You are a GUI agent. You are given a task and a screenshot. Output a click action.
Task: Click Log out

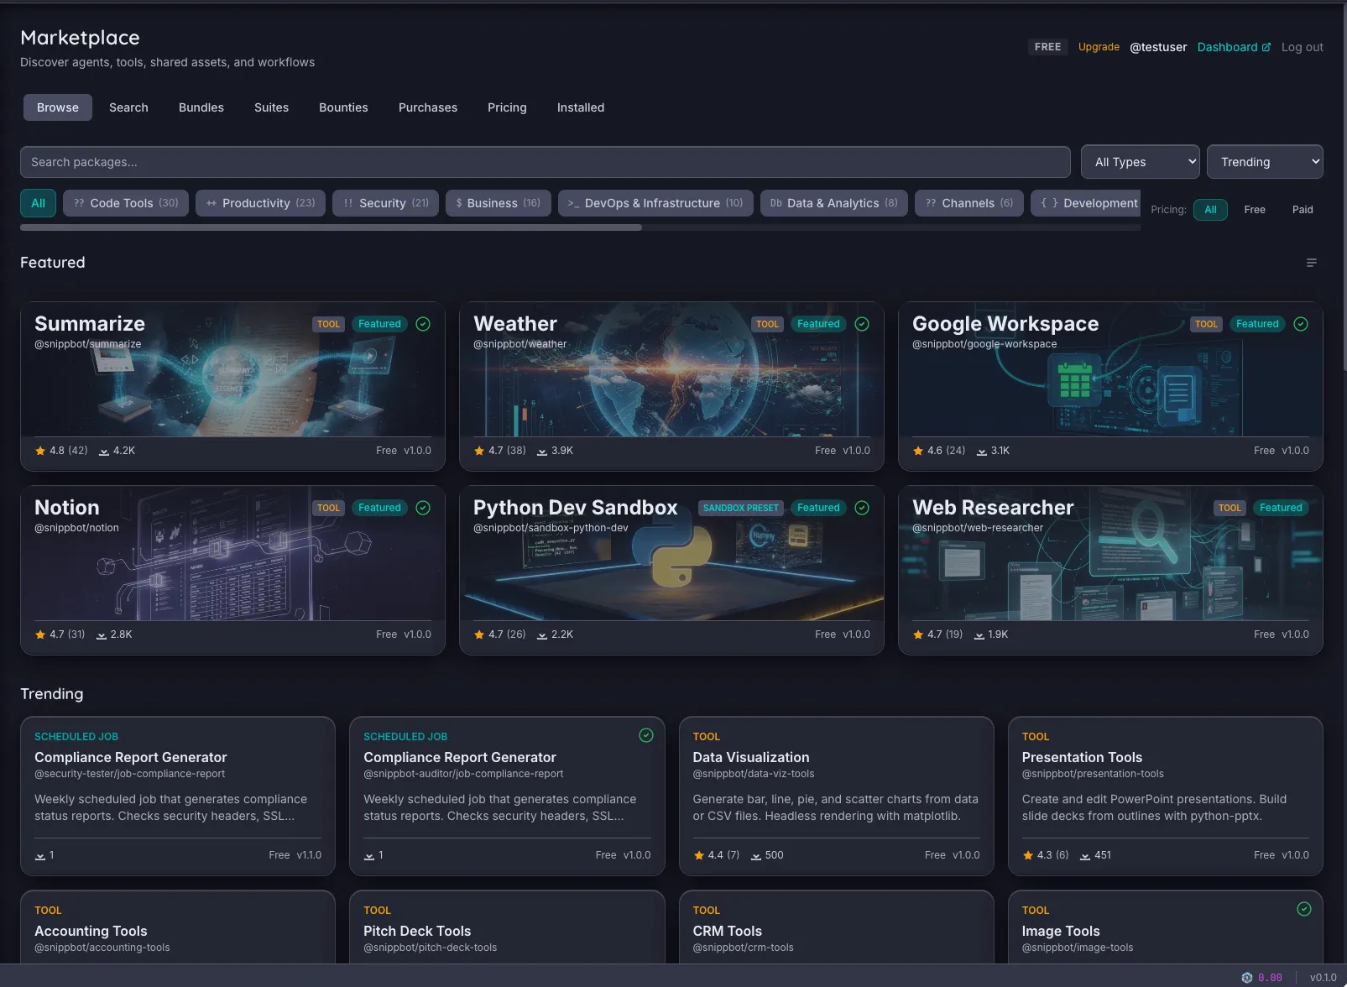point(1302,47)
